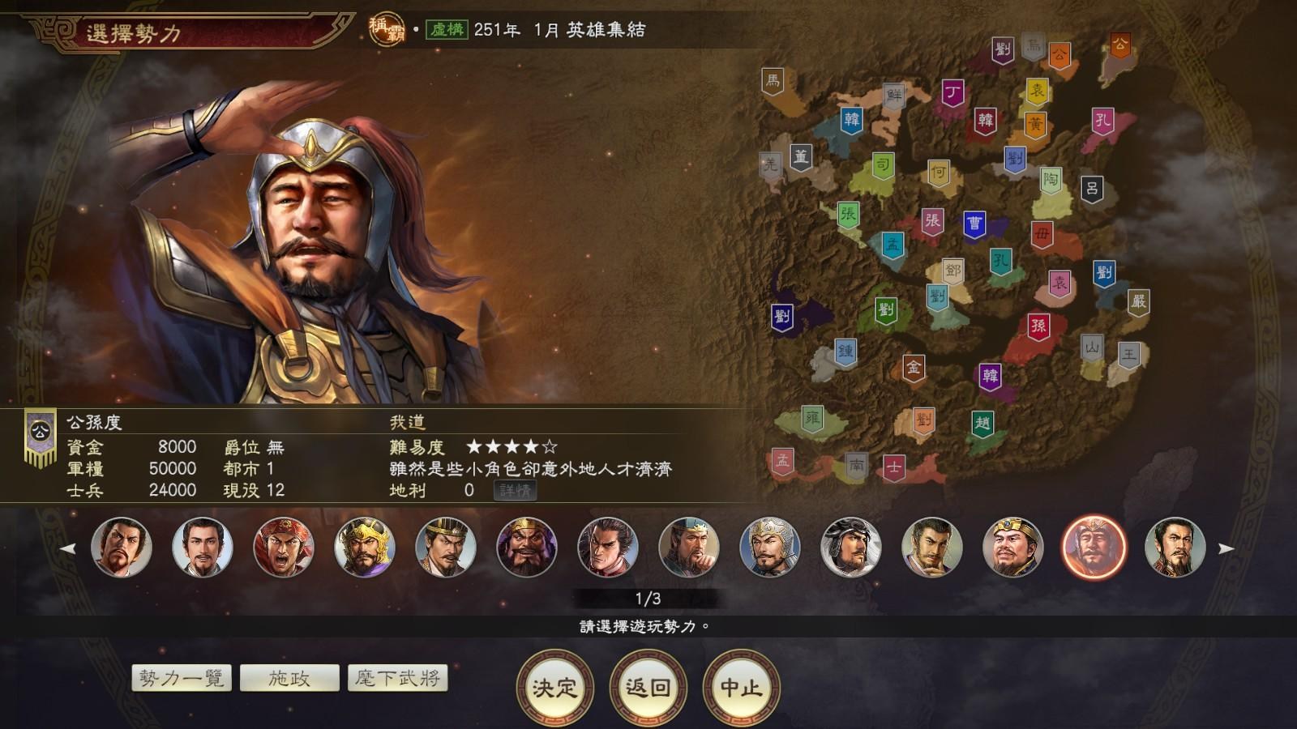Image resolution: width=1297 pixels, height=729 pixels.
Task: Click the 決定 confirm button
Action: 554,688
